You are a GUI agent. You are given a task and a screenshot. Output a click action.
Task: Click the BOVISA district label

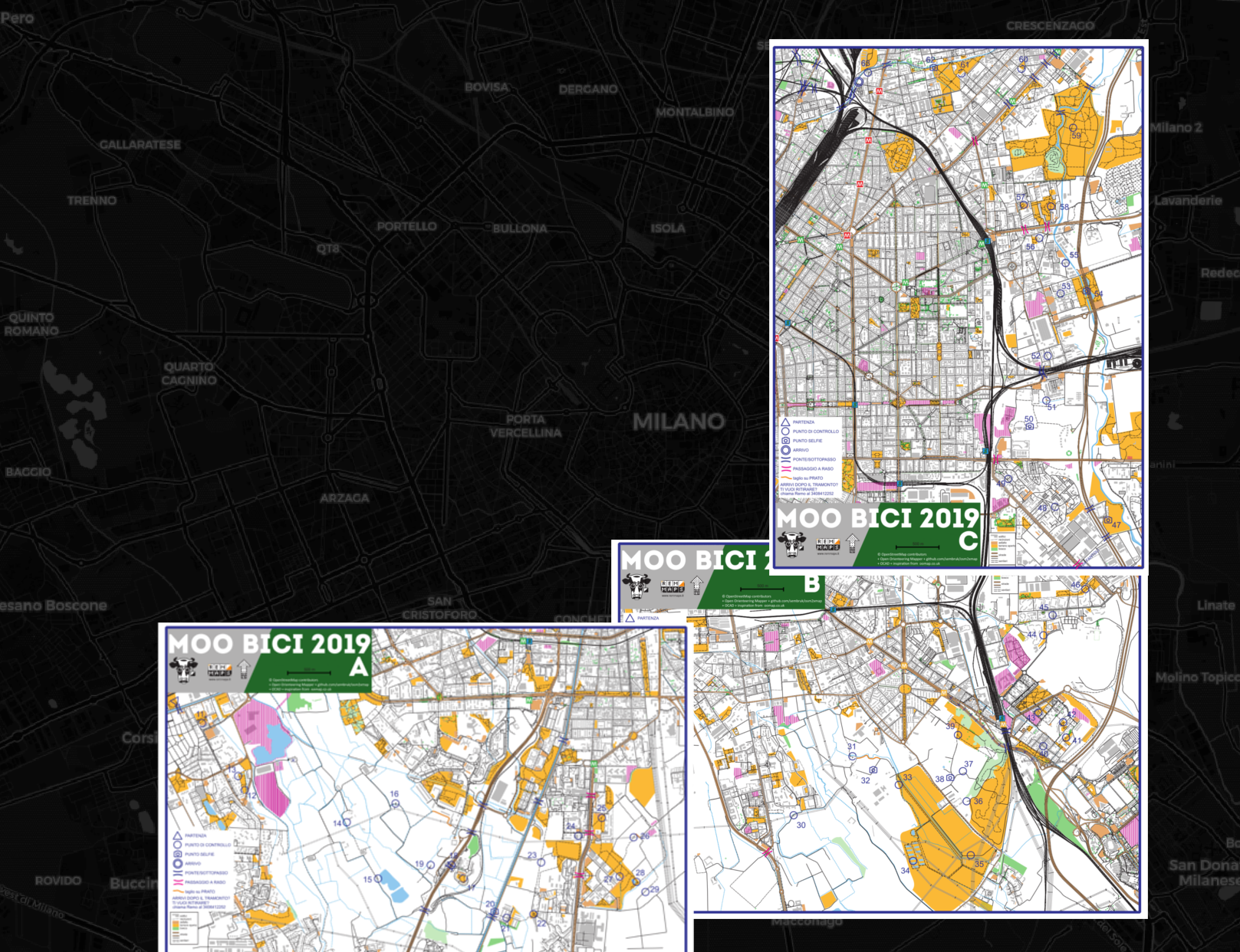pos(487,87)
